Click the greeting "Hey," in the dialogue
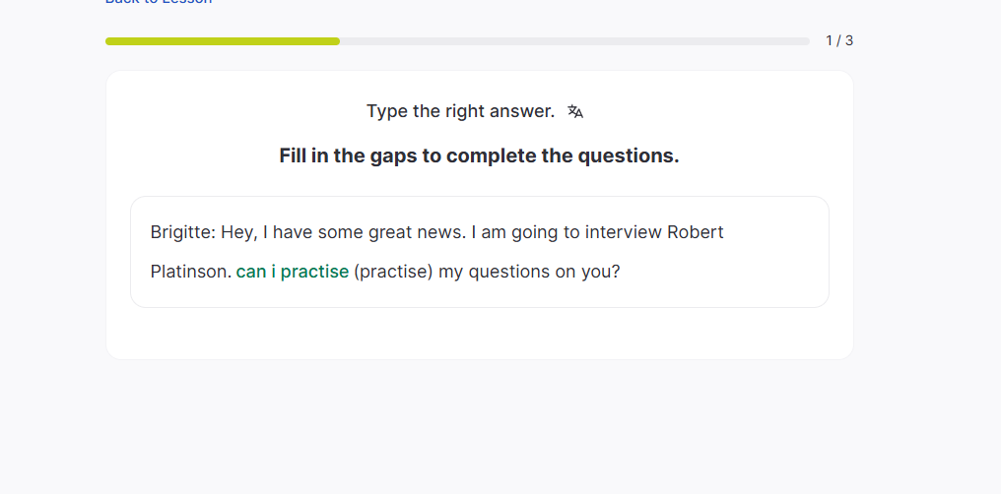 tap(238, 233)
